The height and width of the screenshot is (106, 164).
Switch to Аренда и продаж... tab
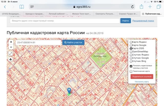click(35, 14)
